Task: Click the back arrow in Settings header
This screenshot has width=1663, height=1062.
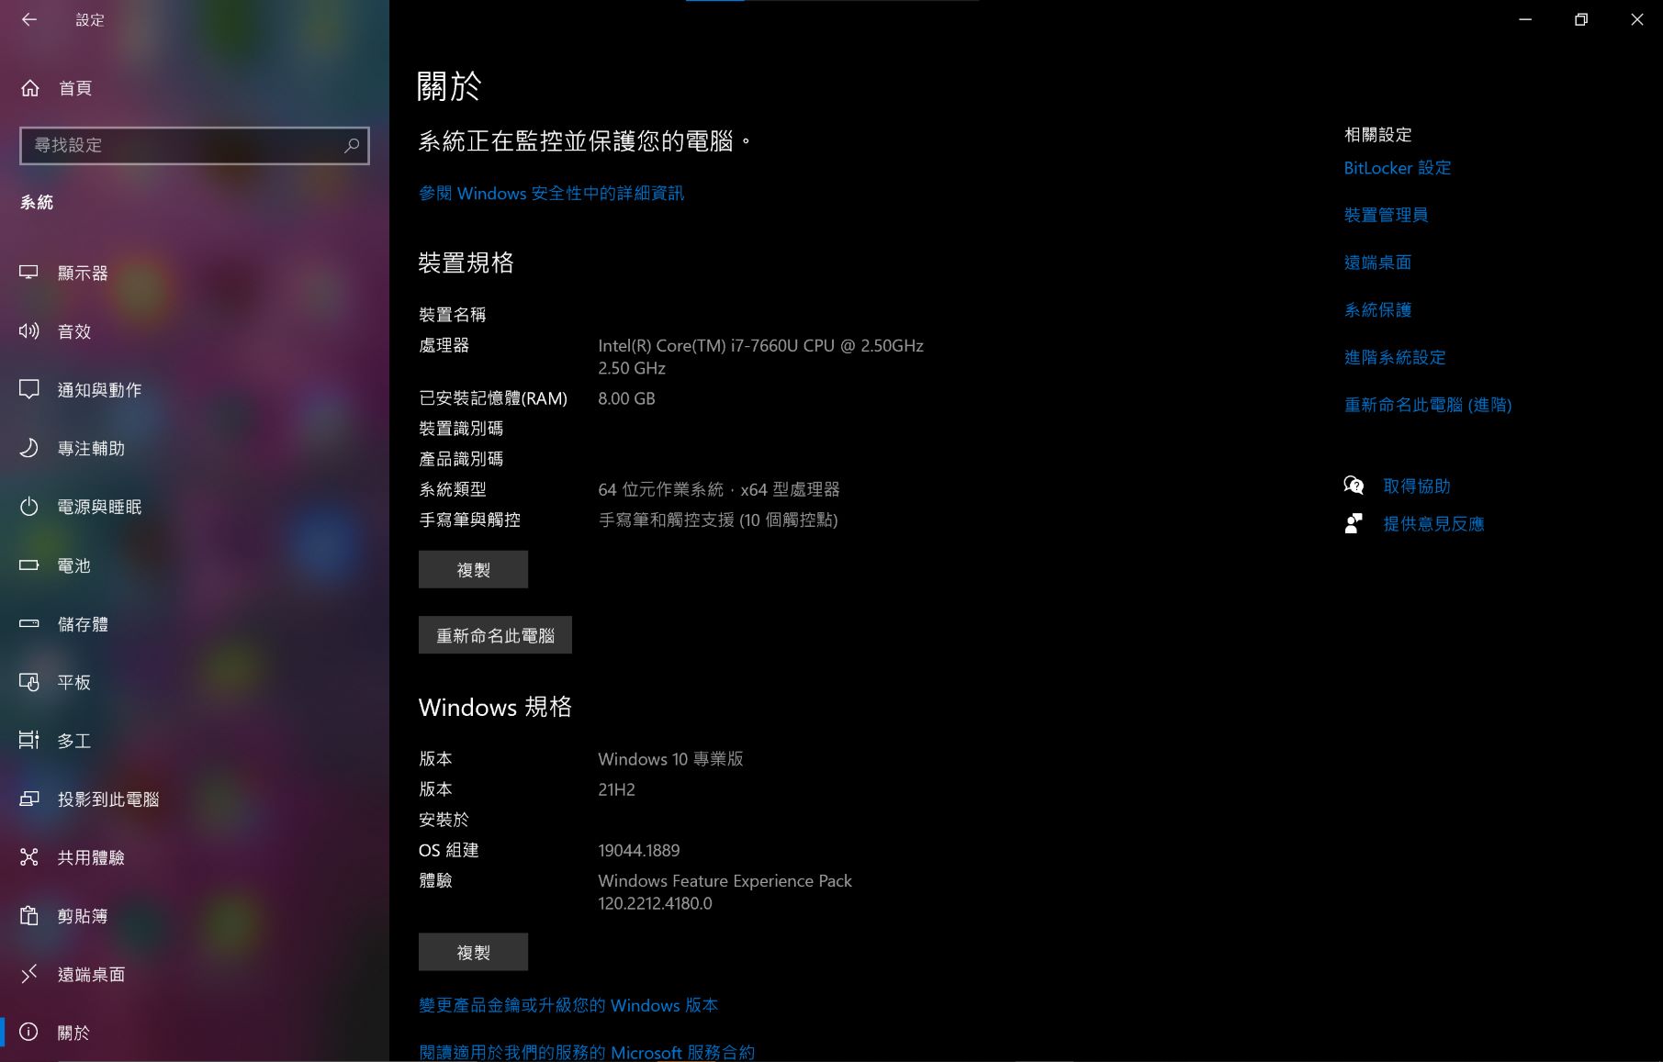Action: pos(29,19)
